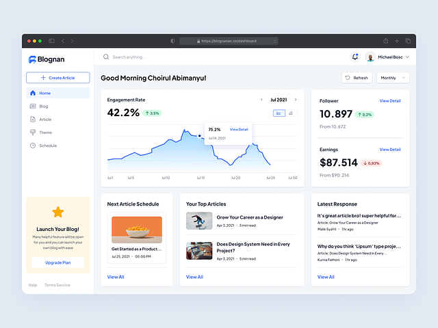438x328 pixels.
Task: Click Michael Bosc avatar picture
Action: click(370, 57)
